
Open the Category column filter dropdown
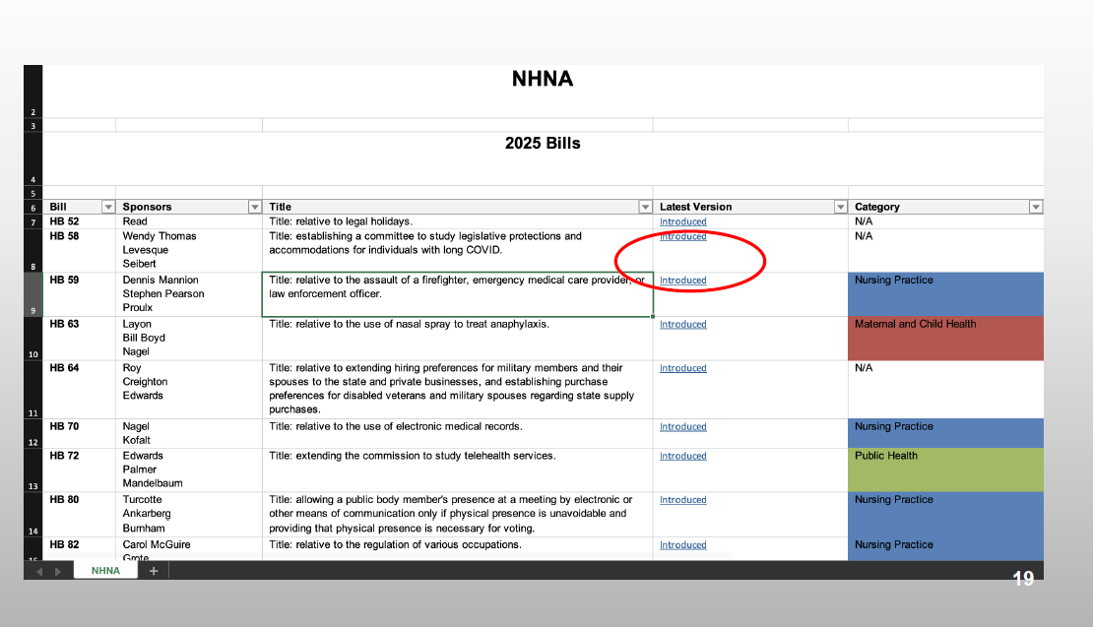tap(1035, 207)
